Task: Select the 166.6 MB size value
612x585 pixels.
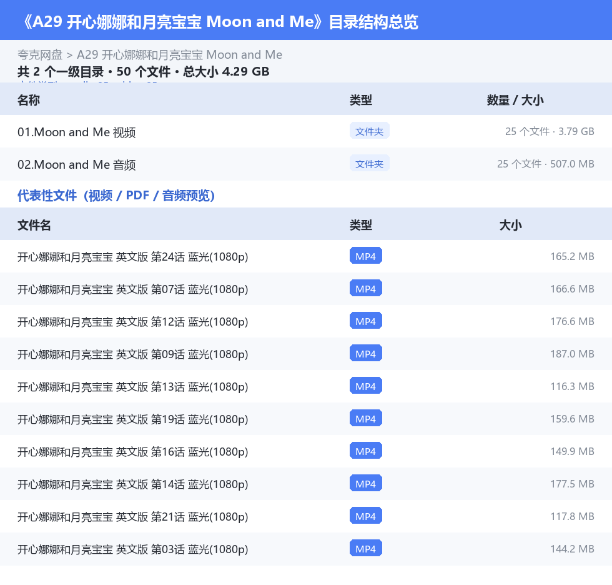Action: (572, 289)
